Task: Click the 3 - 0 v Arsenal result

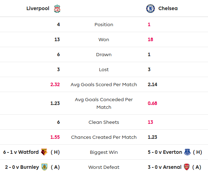Action: (165, 167)
